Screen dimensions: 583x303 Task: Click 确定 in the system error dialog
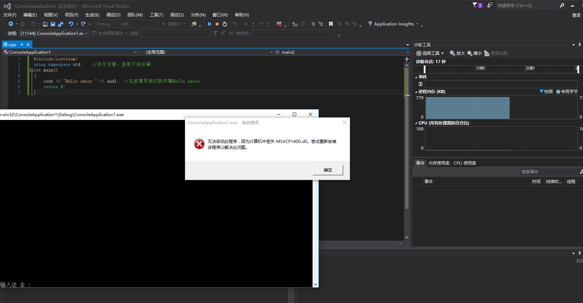click(x=328, y=170)
